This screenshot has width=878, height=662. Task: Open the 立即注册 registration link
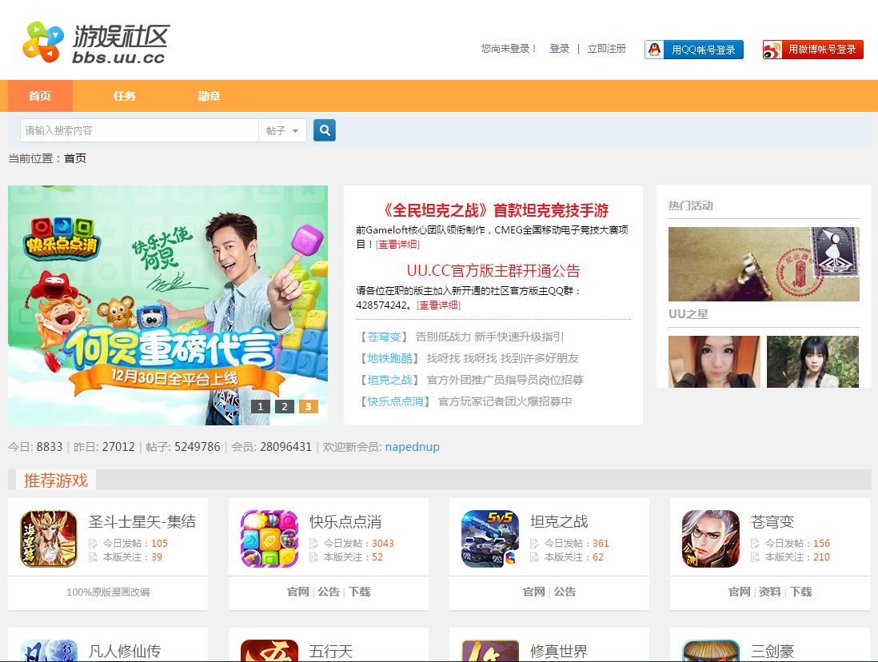(x=606, y=49)
